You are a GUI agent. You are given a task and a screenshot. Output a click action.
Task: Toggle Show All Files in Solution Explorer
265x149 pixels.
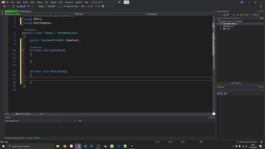click(248, 15)
